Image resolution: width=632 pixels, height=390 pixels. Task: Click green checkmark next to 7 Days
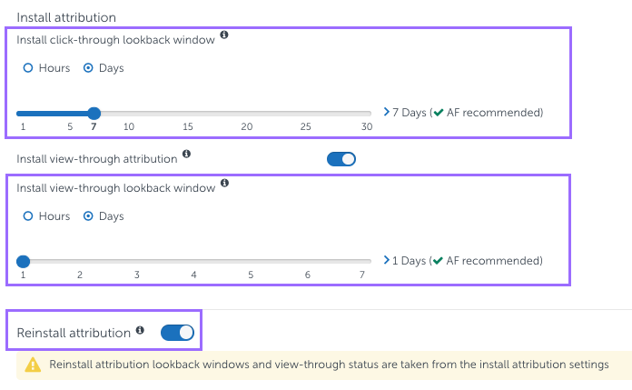coord(438,114)
